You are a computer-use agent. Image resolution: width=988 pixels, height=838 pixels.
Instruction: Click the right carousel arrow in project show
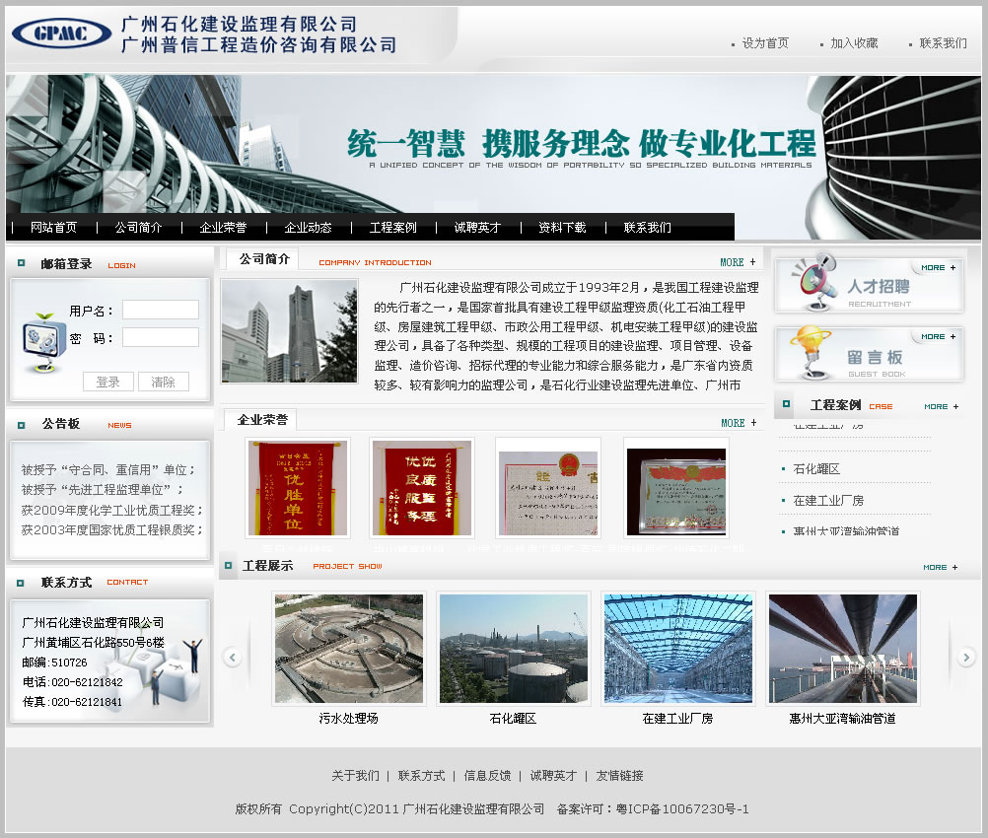click(x=966, y=658)
